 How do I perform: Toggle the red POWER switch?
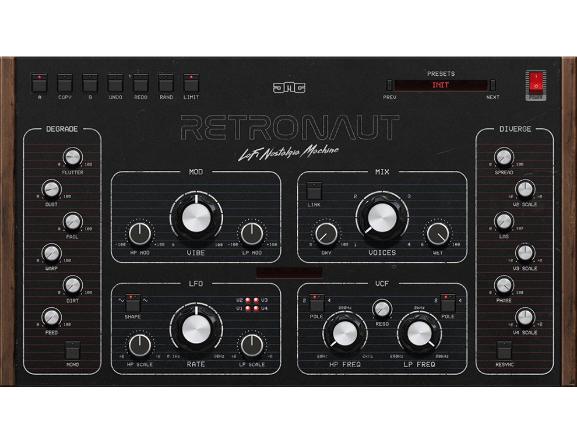pos(536,82)
